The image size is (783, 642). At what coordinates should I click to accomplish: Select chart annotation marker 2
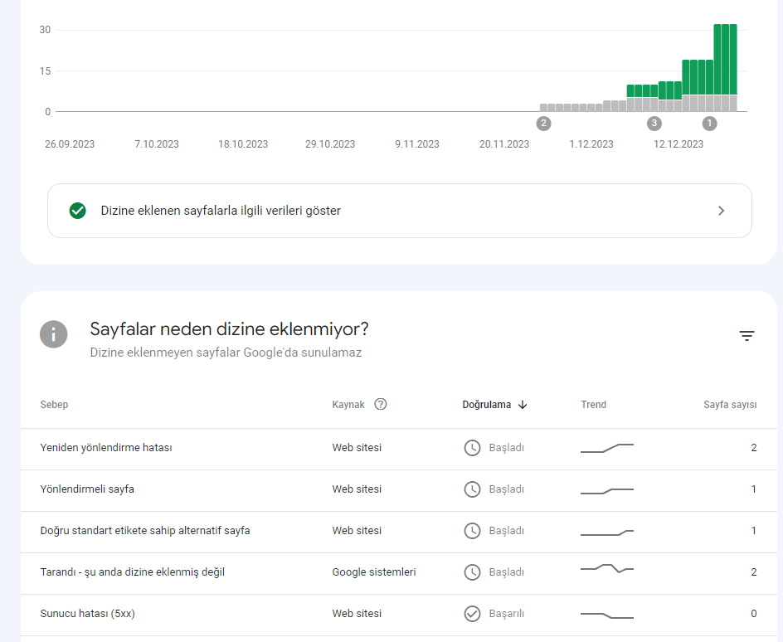coord(543,124)
